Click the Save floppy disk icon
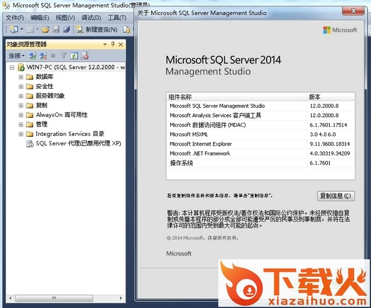 [x=56, y=30]
